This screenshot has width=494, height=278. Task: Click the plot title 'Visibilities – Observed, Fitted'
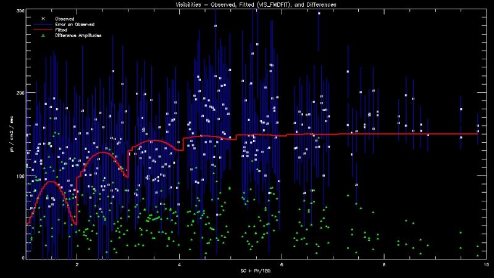coord(246,4)
